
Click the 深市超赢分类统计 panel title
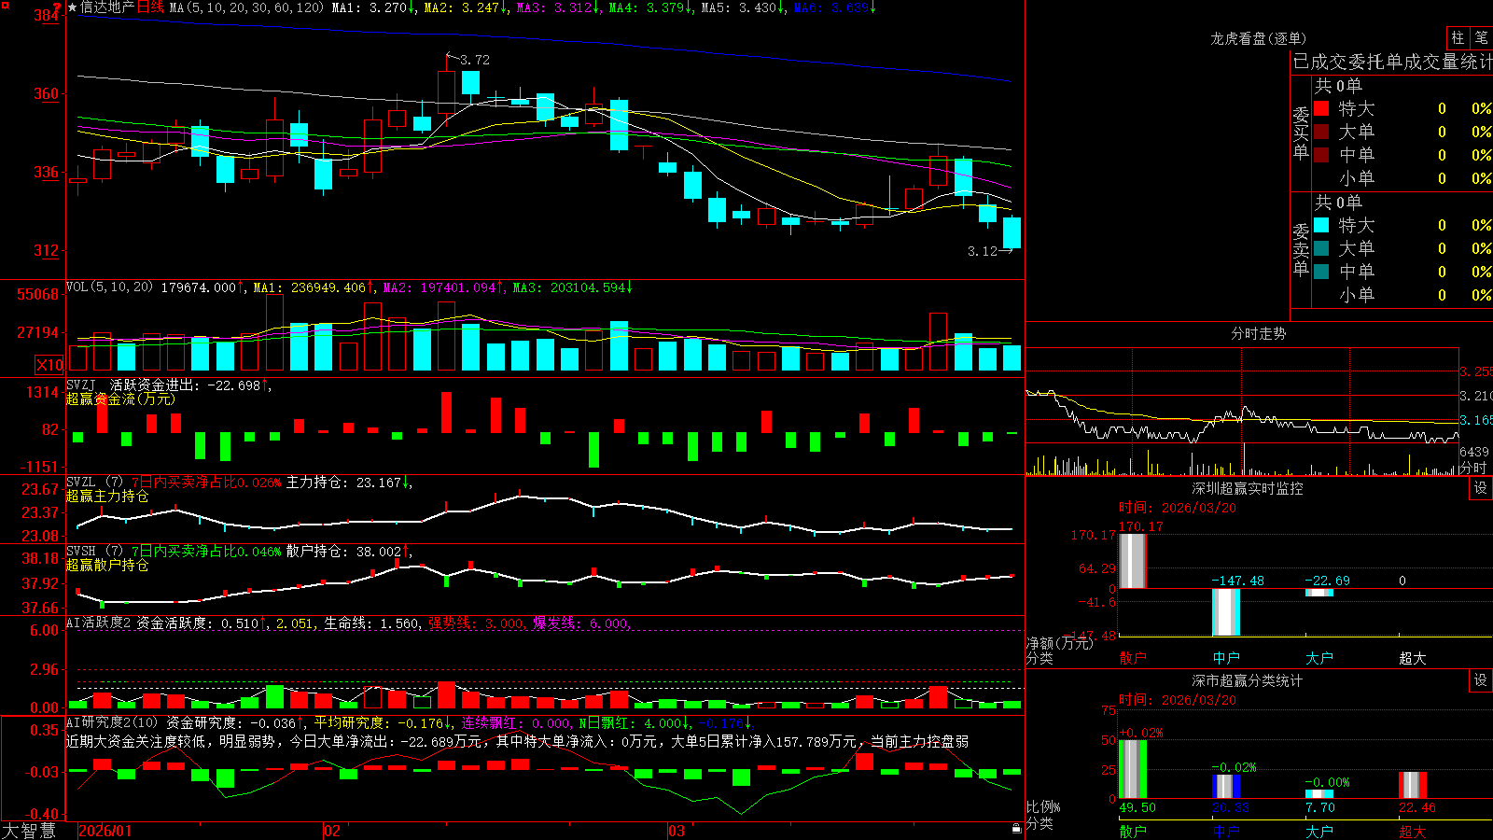pos(1248,680)
